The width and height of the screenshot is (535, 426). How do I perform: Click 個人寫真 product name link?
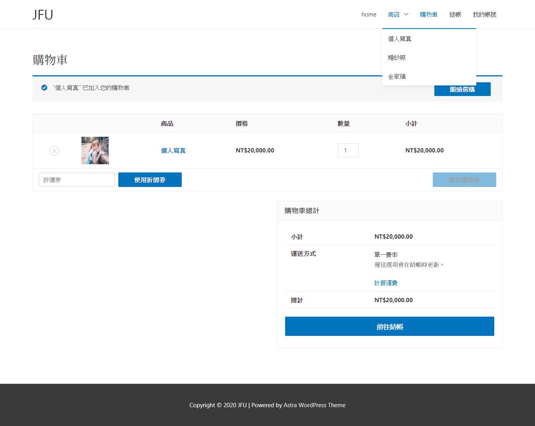[x=173, y=150]
